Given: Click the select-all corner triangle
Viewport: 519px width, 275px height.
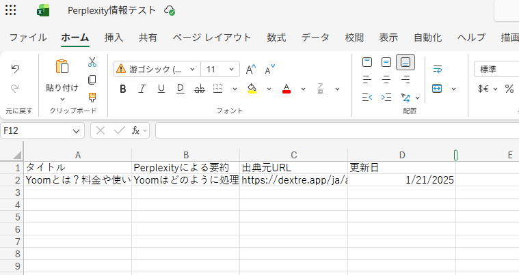Looking at the screenshot, I should coord(16,154).
